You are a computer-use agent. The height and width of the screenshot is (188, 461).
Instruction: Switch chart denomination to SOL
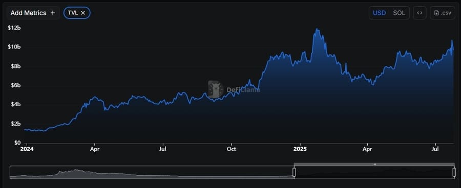399,13
